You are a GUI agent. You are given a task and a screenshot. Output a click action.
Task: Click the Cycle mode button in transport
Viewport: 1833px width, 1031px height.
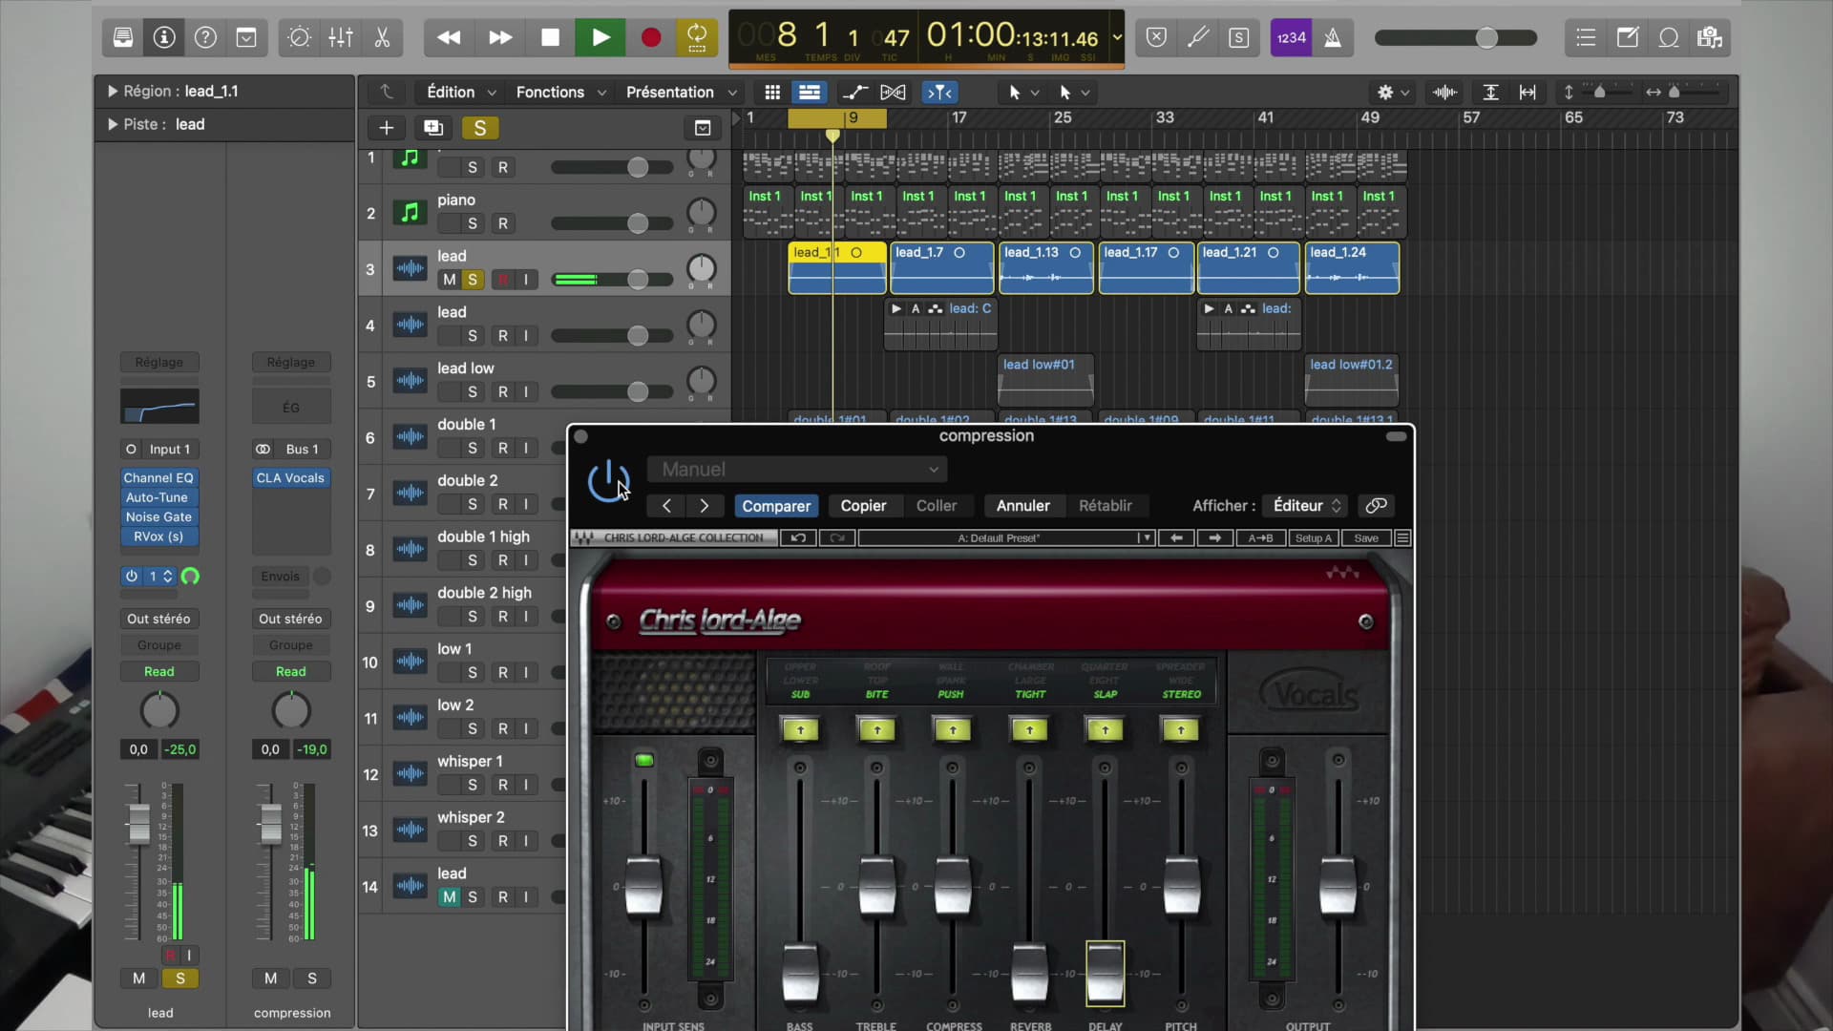point(697,37)
